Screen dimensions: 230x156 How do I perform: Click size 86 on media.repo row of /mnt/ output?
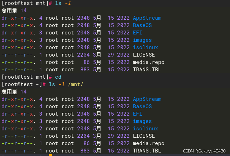(87, 143)
